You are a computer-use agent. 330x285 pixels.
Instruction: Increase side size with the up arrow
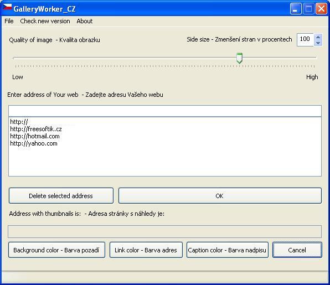click(x=318, y=37)
